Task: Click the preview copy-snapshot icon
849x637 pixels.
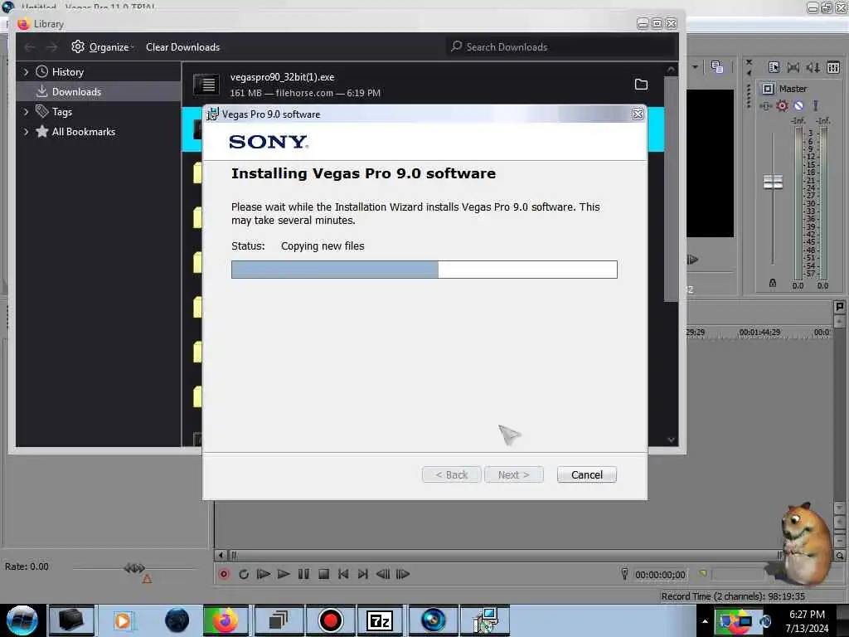Action: [x=717, y=67]
